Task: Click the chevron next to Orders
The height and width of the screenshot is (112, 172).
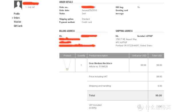Action: [12, 18]
